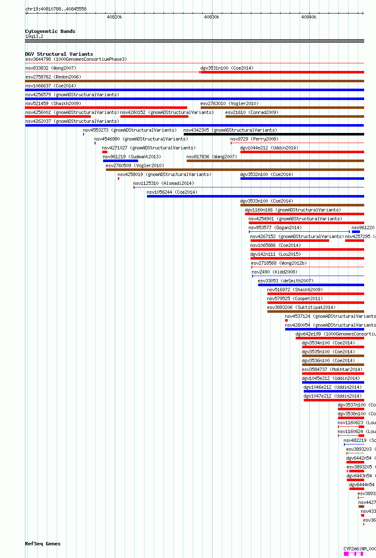Click variant label esv3644798 (1000GenomesConsortiumPhase3)

click(76, 59)
